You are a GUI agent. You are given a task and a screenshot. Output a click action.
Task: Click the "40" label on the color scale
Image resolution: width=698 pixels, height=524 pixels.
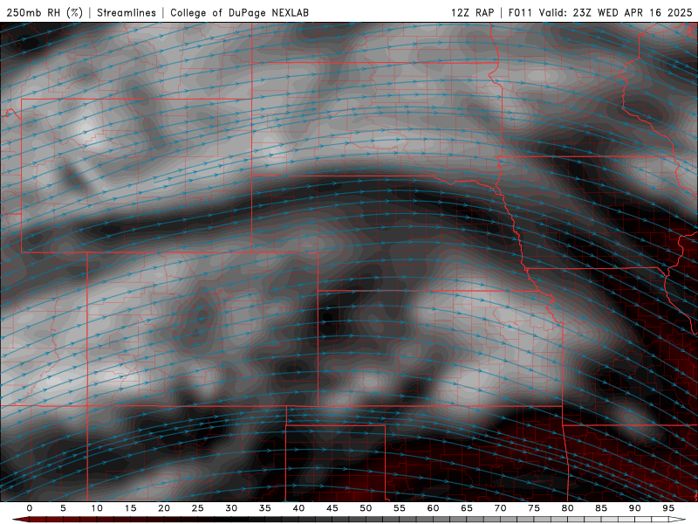(298, 508)
